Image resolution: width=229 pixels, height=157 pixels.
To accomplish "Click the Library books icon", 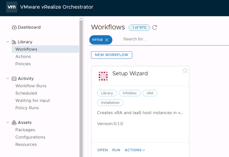I will (14, 42).
